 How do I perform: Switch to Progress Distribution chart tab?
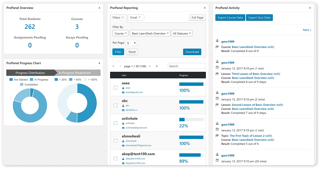[30, 73]
